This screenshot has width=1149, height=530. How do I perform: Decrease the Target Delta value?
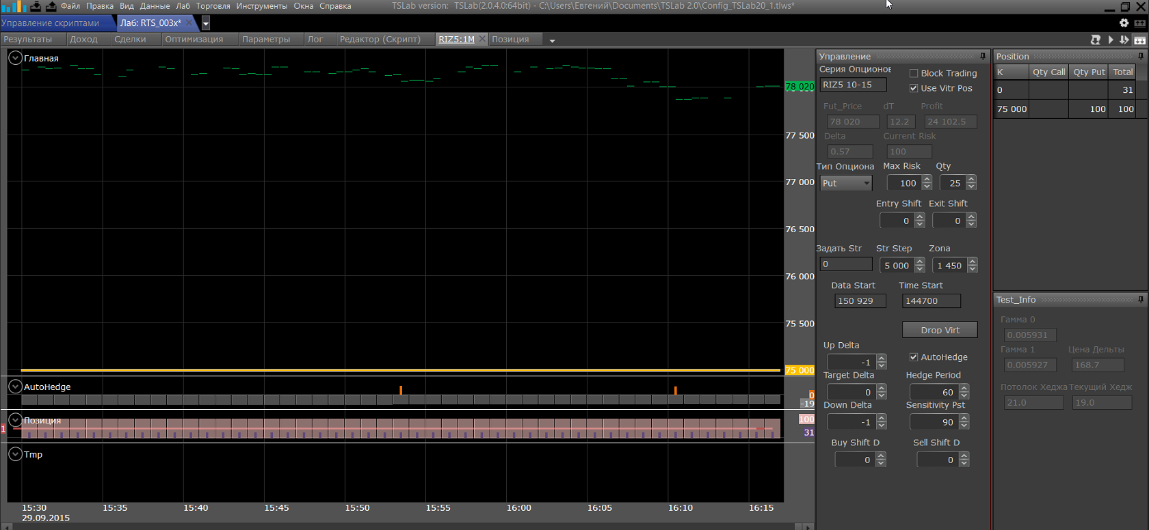[882, 395]
